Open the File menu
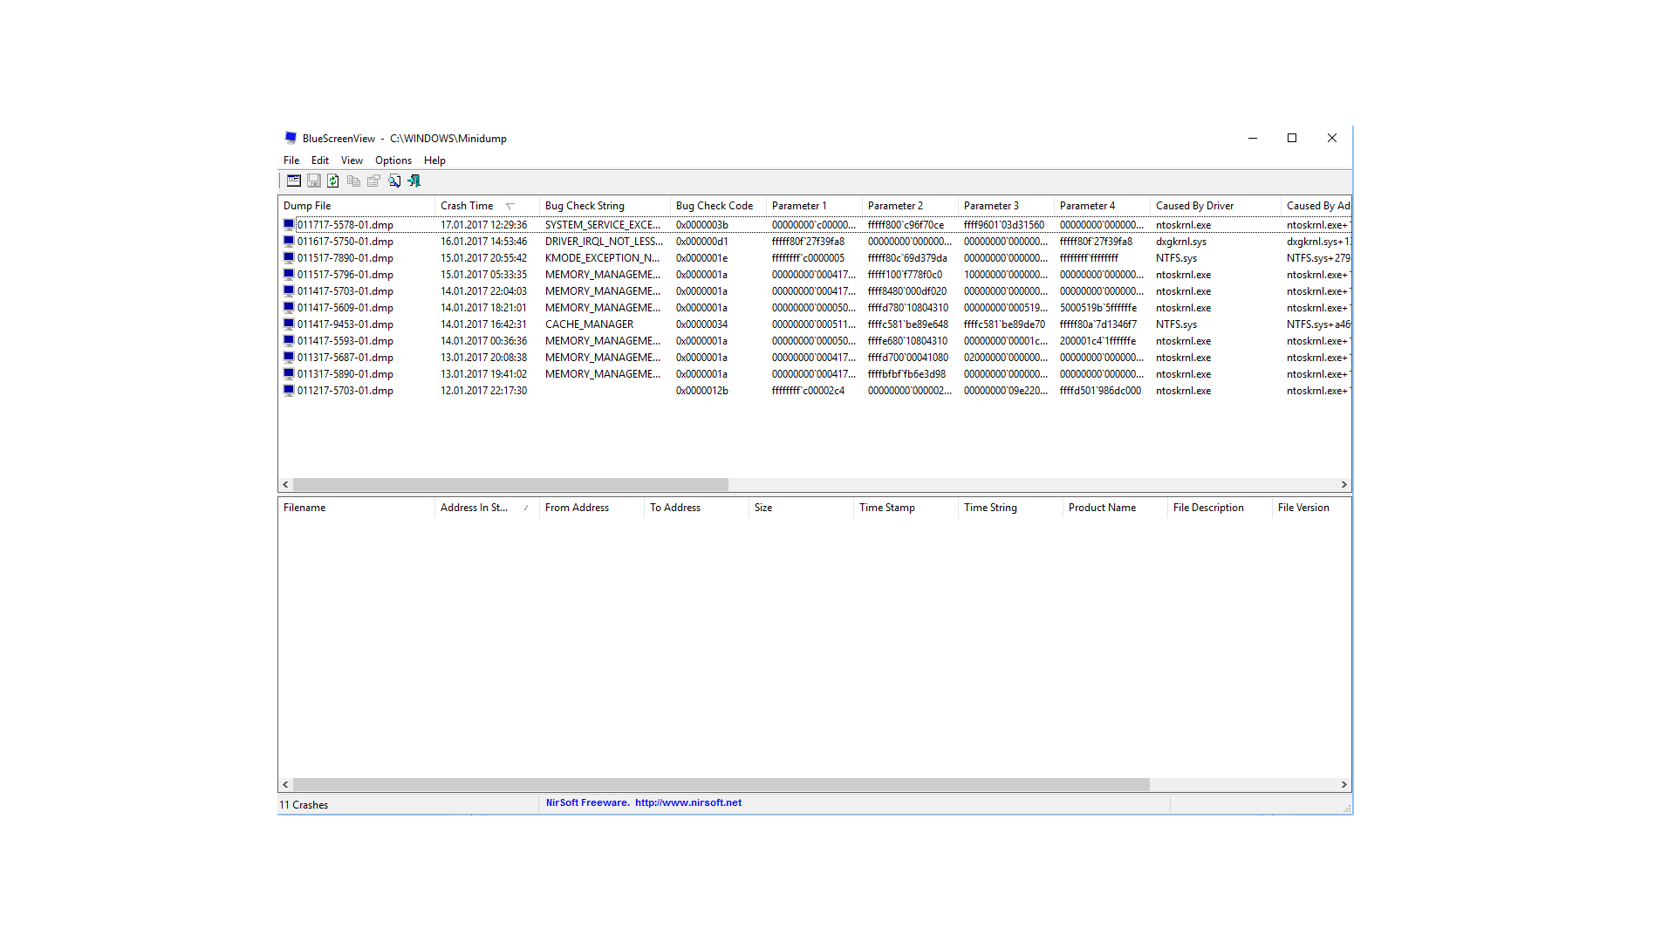Screen dimensions: 1675x942 (291, 160)
